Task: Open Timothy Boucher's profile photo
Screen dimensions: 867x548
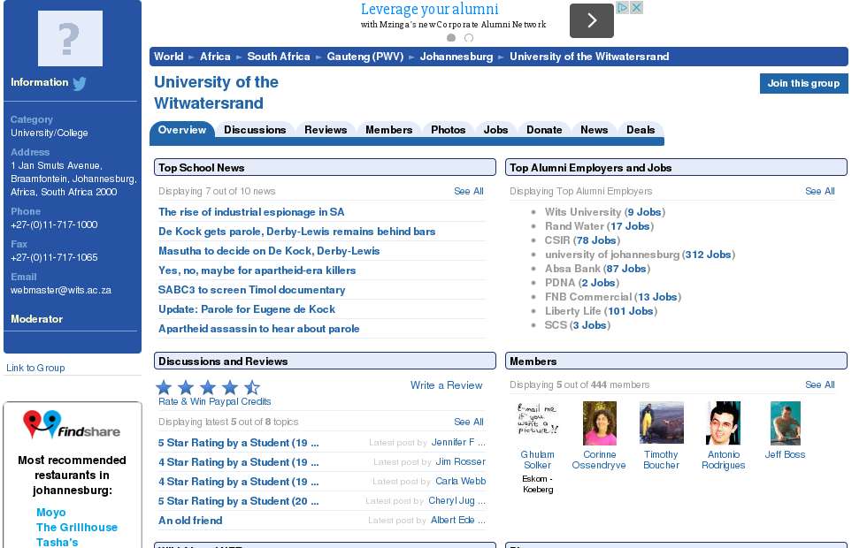Action: (x=662, y=422)
